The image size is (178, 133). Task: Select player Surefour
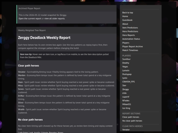point(126,59)
